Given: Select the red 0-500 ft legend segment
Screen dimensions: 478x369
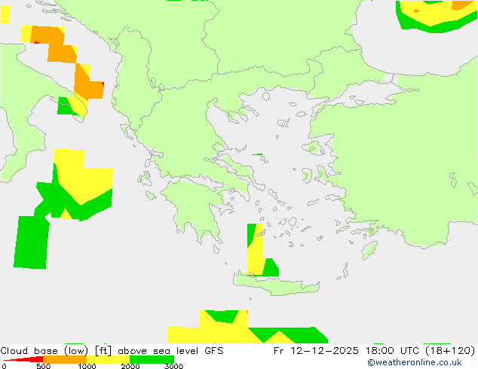Looking at the screenshot, I should [23, 359].
